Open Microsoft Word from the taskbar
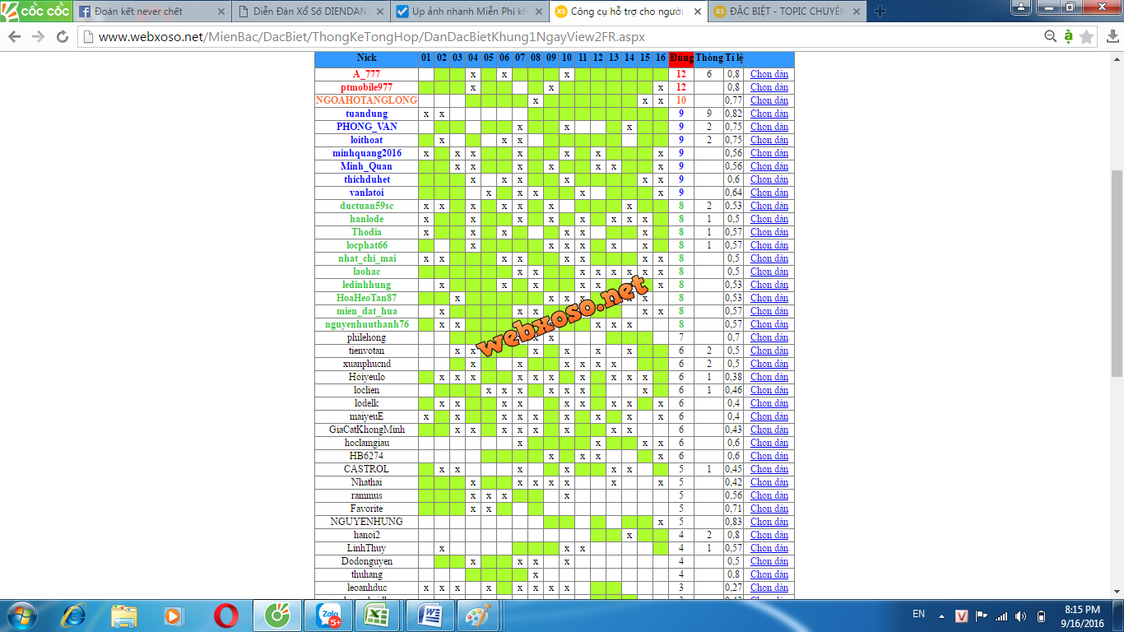This screenshot has width=1124, height=632. [x=427, y=615]
